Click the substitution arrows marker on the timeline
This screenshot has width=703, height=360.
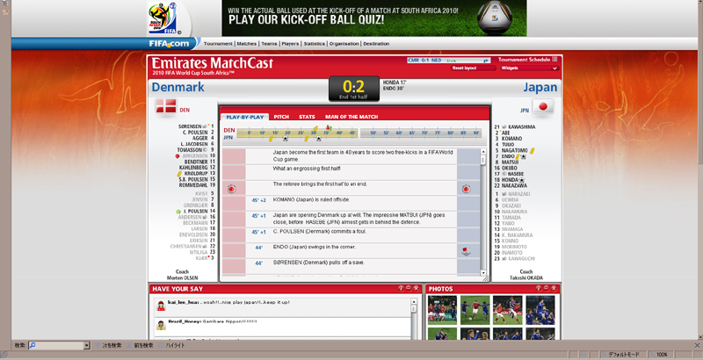coord(328,128)
